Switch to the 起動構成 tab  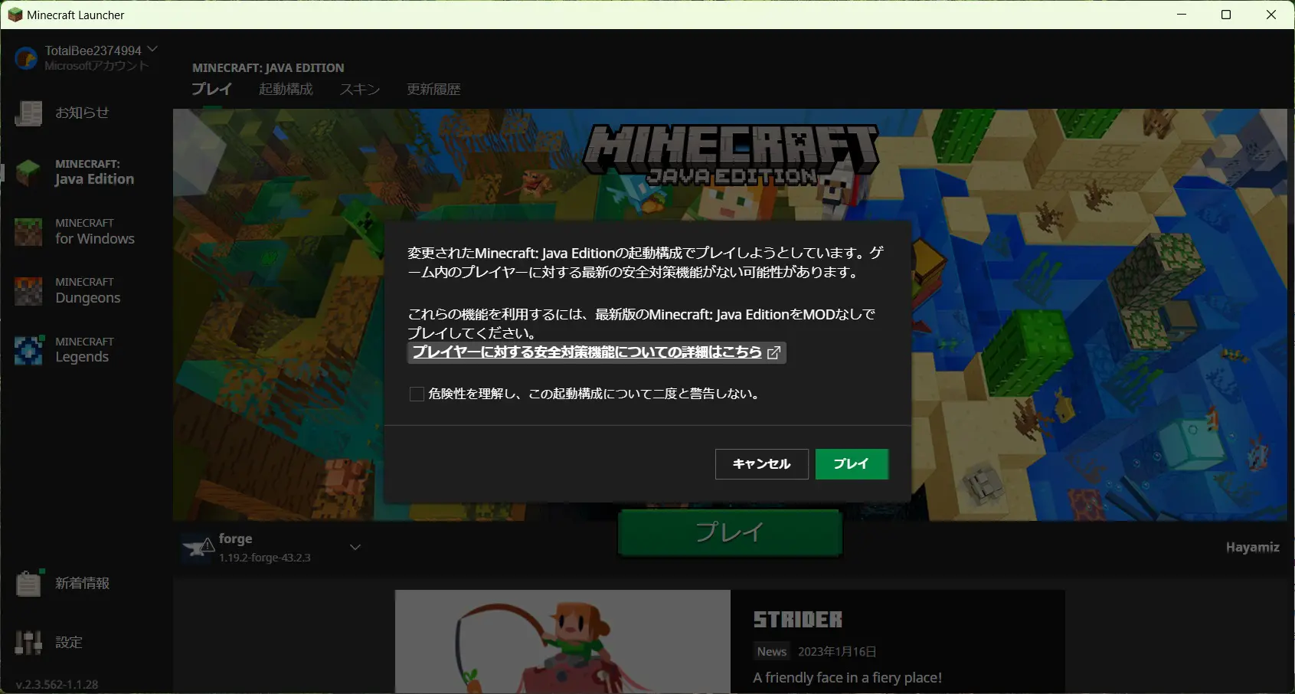point(286,90)
